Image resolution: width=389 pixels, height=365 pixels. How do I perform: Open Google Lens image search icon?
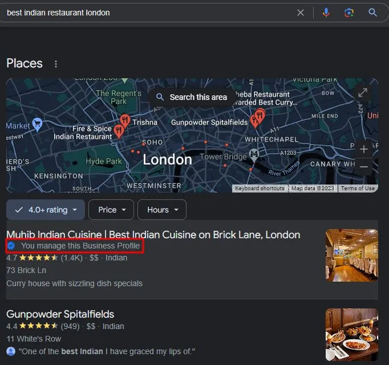(x=349, y=13)
